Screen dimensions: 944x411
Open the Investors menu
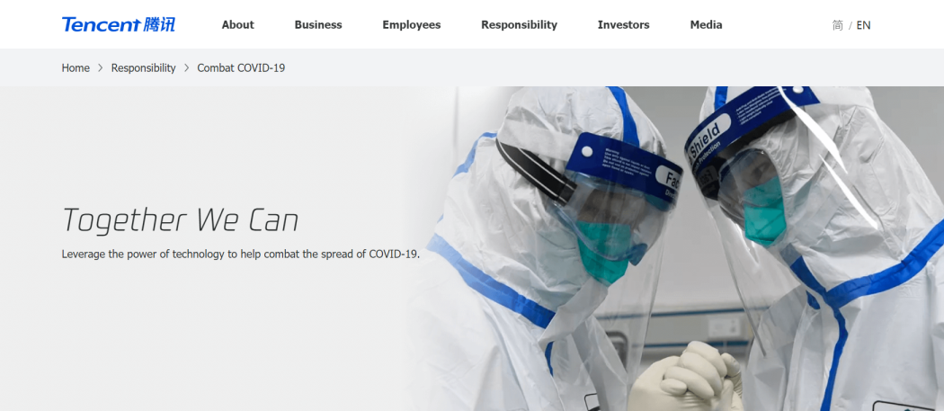pyautogui.click(x=623, y=24)
